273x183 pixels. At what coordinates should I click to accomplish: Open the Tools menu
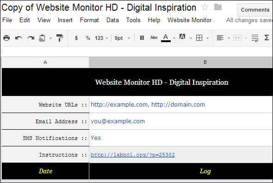pyautogui.click(x=133, y=20)
